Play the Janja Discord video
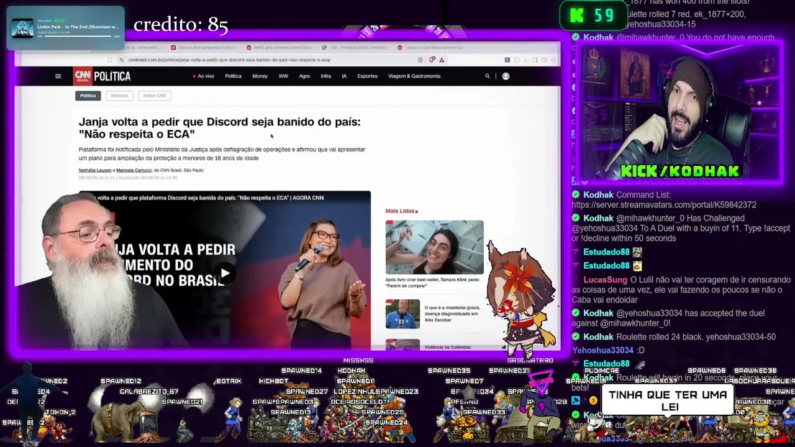Screen dimensions: 795x447 pyautogui.click(x=225, y=273)
